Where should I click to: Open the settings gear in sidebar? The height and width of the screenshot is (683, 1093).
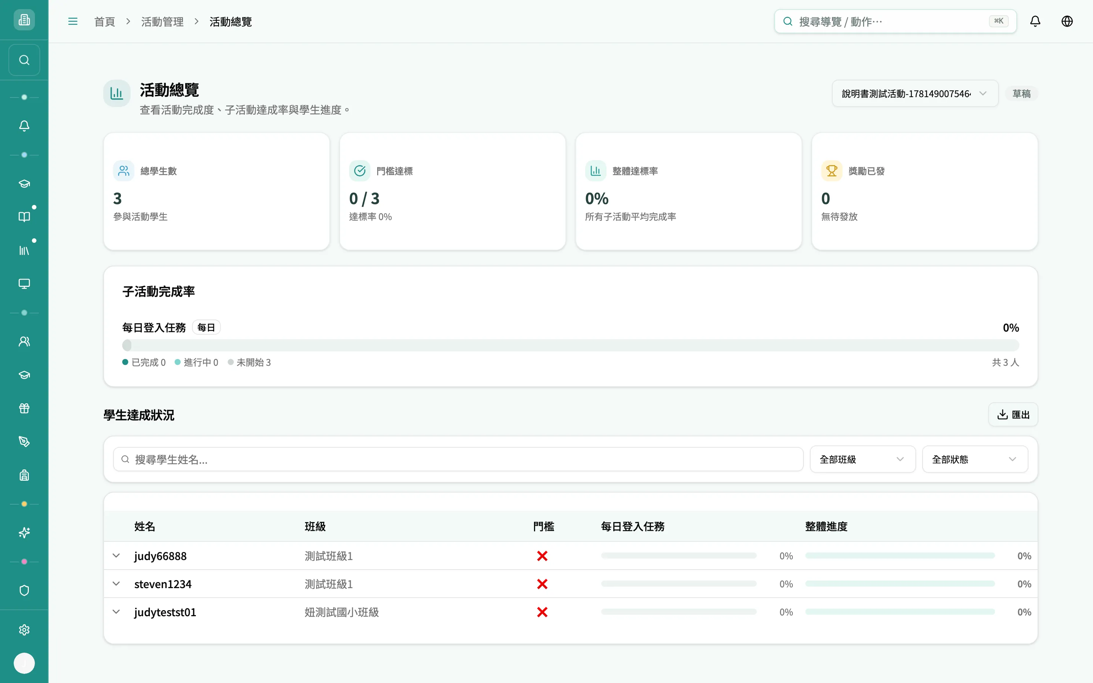coord(24,630)
